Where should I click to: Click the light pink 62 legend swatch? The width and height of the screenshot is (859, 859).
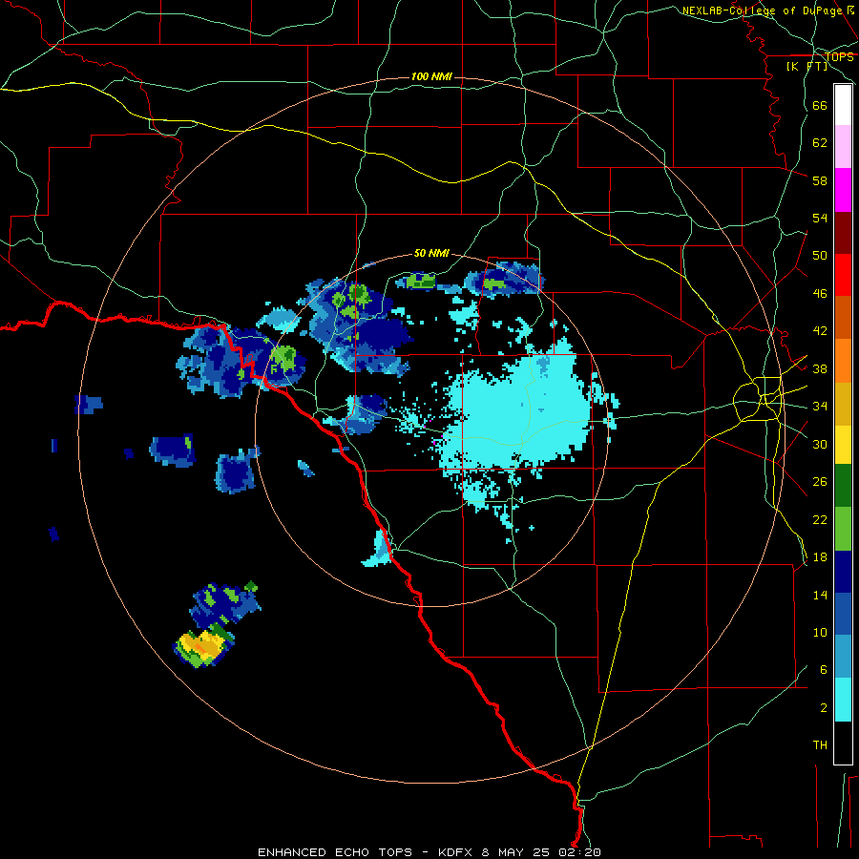tap(843, 146)
